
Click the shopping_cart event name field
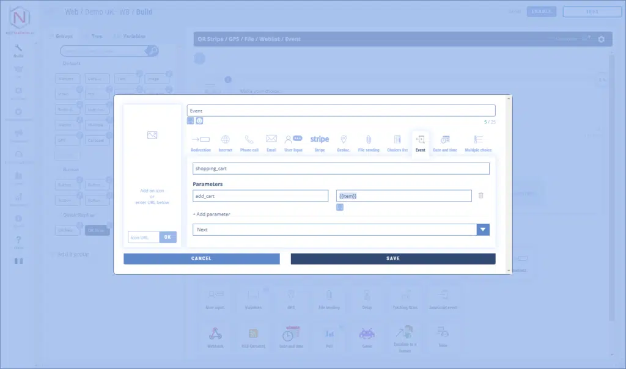click(x=341, y=169)
